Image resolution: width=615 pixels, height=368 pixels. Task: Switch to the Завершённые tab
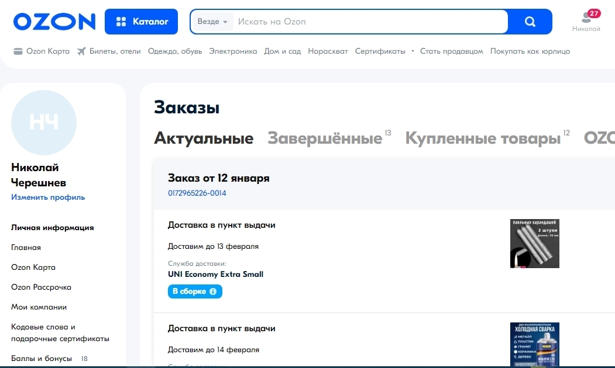(324, 138)
